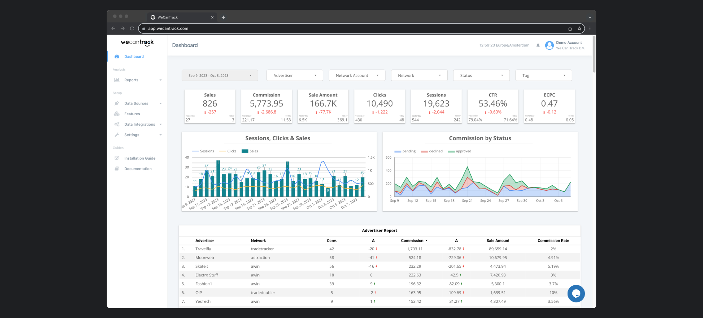Click the page vertical scrollbar
703x318 pixels.
pos(594,54)
